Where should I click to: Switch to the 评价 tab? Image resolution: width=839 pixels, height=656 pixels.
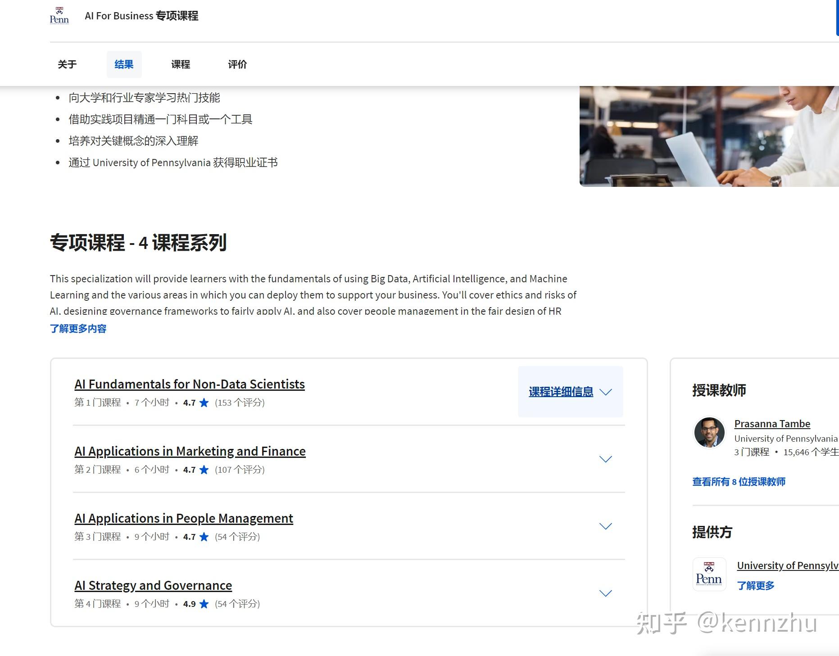click(237, 64)
